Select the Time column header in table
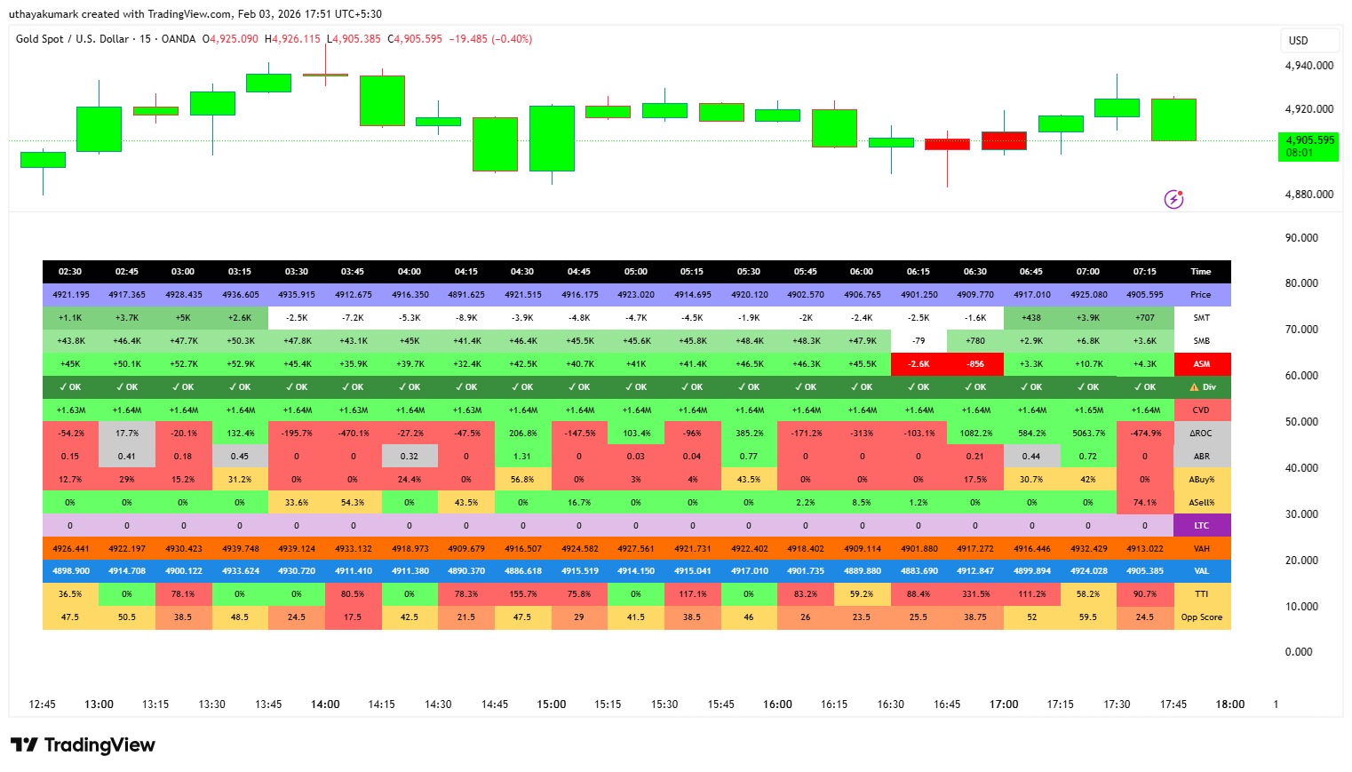The width and height of the screenshot is (1352, 772). 1201,272
